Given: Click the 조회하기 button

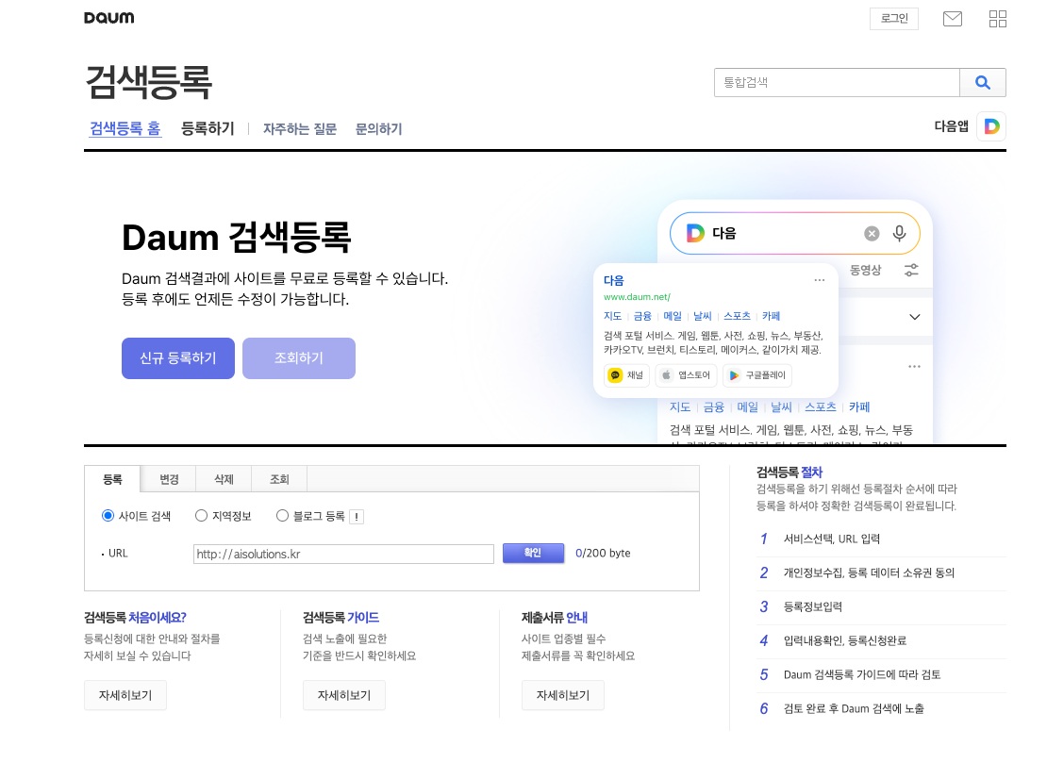Looking at the screenshot, I should click(x=298, y=358).
